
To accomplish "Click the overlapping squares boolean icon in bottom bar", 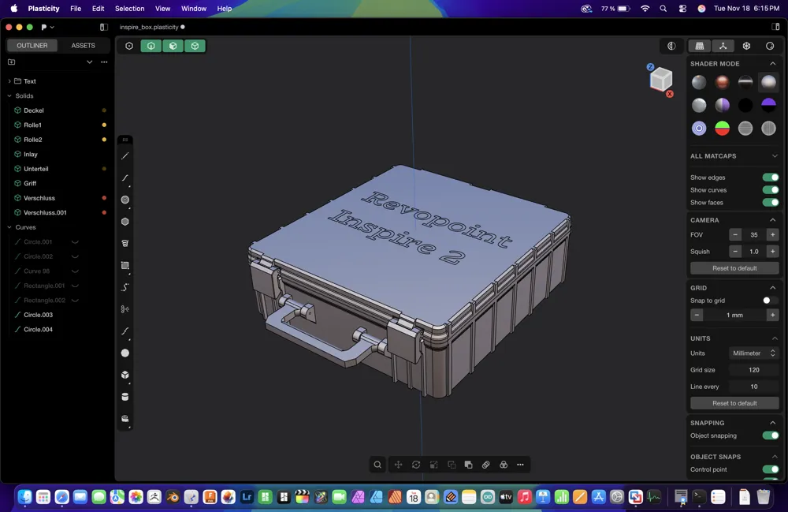I will click(x=468, y=465).
